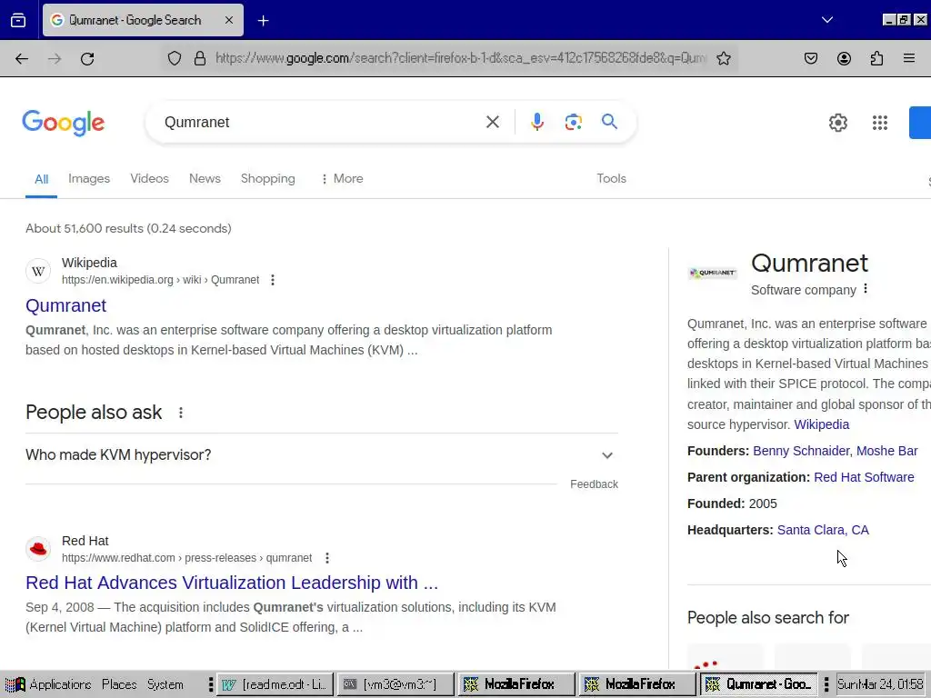931x698 pixels.
Task: Open Google quick settings gear
Action: pos(837,123)
